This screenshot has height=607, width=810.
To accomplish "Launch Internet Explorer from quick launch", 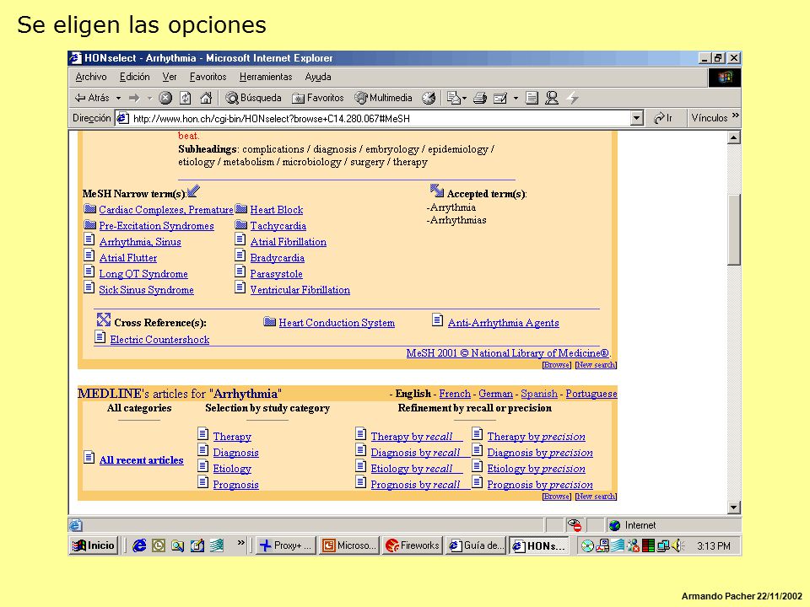I will pyautogui.click(x=139, y=545).
